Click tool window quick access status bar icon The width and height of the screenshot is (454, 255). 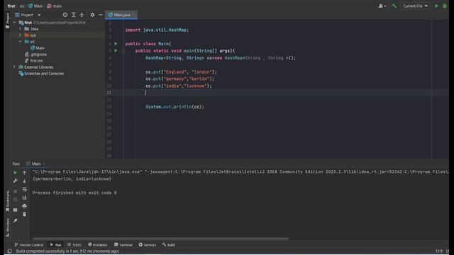pos(9,251)
